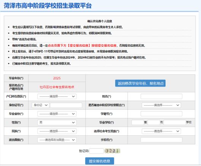Expand the 毕业省份 dropdown

click(57, 114)
